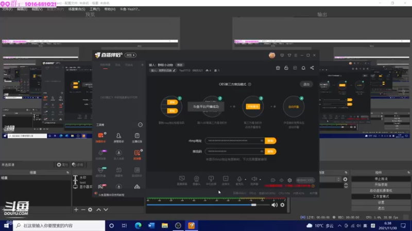Open the streamer tasks tool
The width and height of the screenshot is (412, 231).
(137, 137)
